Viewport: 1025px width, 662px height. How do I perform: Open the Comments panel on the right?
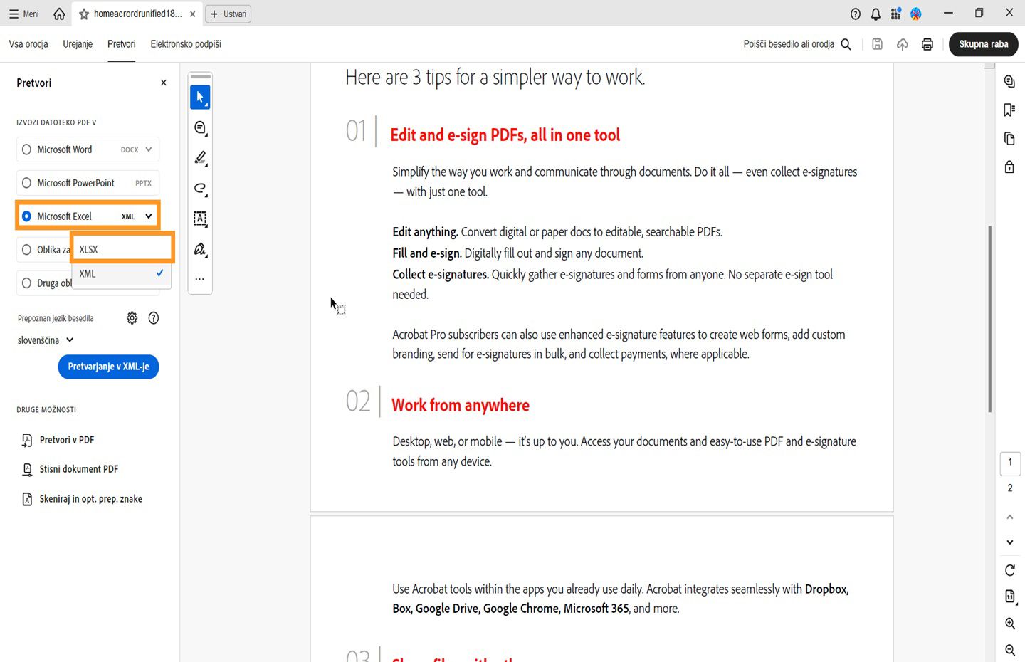(x=1009, y=81)
